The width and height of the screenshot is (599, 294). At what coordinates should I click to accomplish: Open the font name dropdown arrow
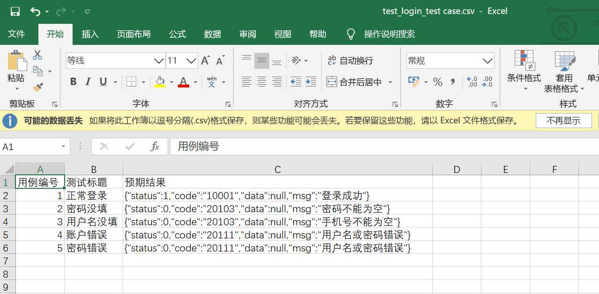click(159, 61)
